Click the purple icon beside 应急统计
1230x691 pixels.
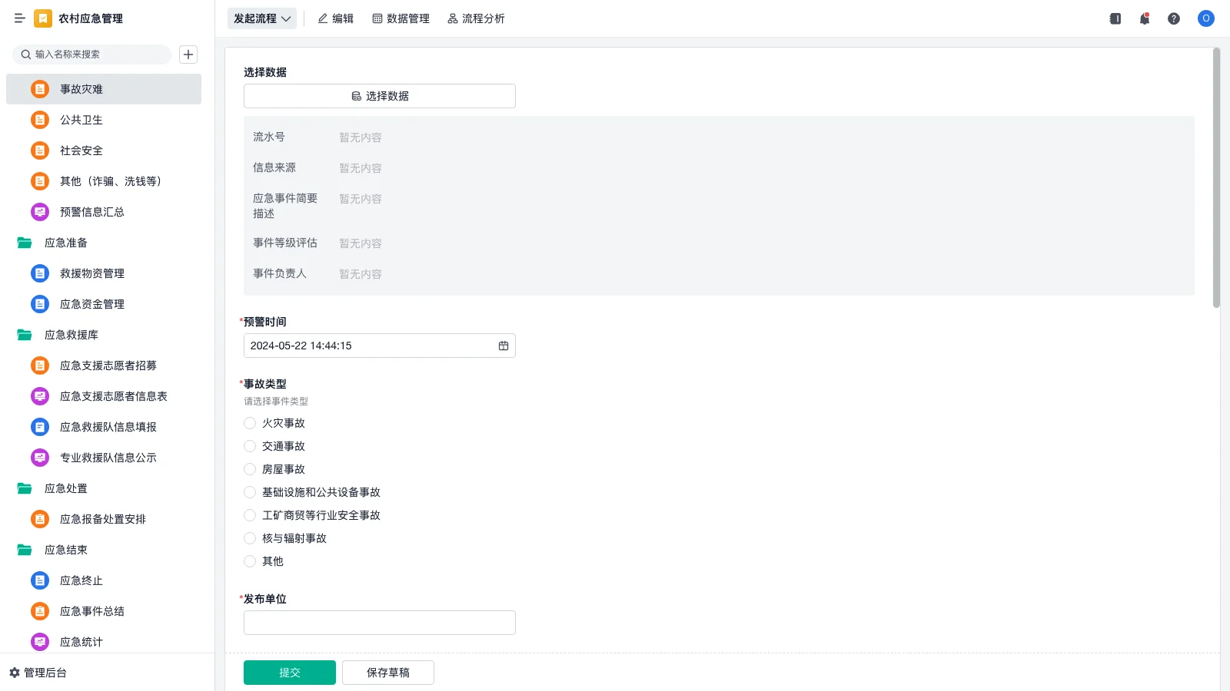[x=40, y=642]
